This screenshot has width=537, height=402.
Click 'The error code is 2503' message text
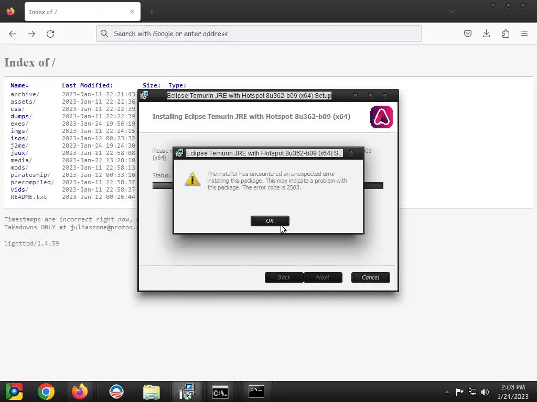pos(271,187)
